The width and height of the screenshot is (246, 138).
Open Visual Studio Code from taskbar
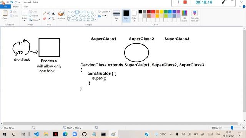[x=37, y=134]
